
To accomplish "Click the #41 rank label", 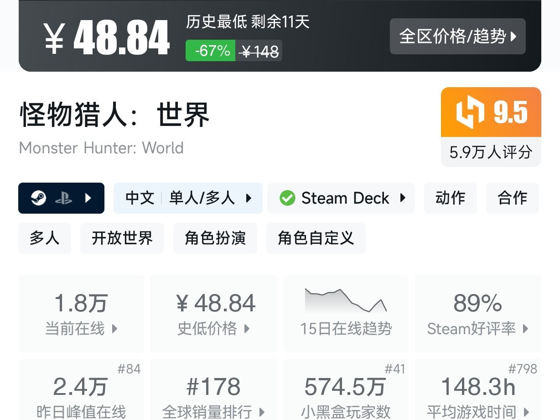I will [x=395, y=369].
